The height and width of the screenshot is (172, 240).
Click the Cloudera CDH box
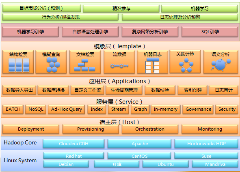click(74, 144)
